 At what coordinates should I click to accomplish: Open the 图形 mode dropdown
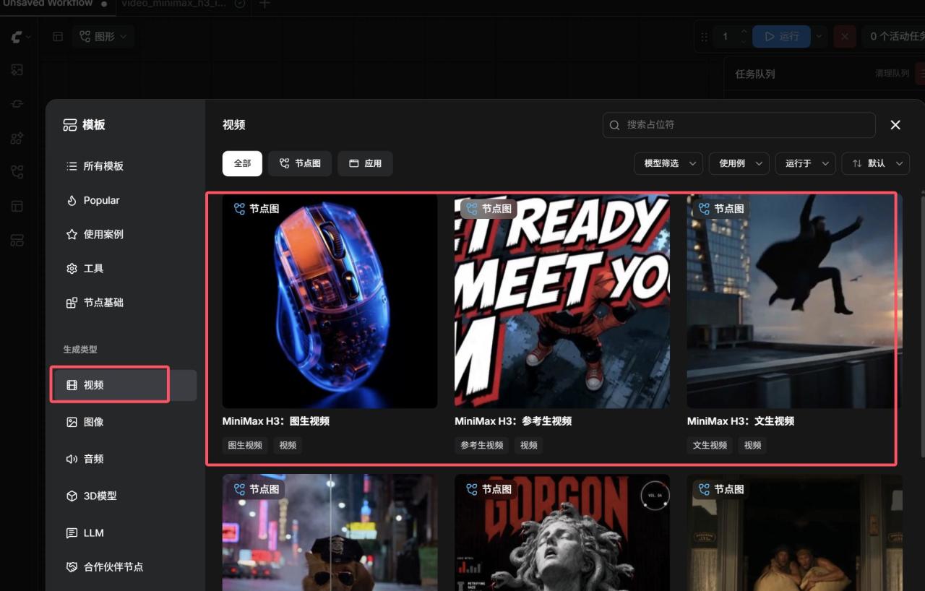103,37
